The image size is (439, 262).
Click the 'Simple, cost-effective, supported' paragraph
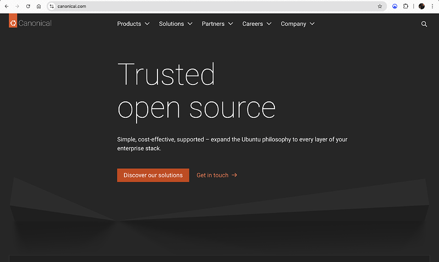[232, 144]
